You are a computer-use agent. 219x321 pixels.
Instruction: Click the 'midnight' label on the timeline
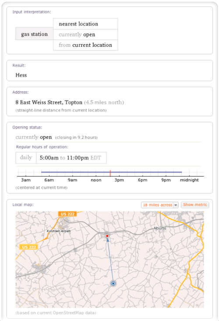pyautogui.click(x=189, y=180)
